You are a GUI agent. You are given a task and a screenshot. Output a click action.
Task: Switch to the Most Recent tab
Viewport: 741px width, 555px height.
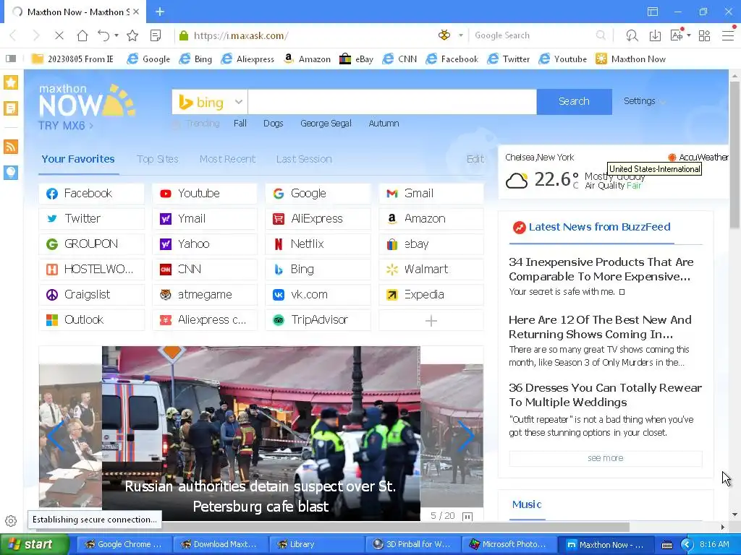click(227, 159)
